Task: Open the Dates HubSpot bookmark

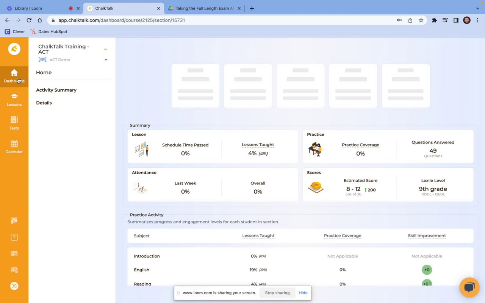Action: (x=48, y=31)
